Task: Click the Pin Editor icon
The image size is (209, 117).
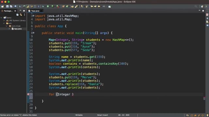Action: [110, 6]
